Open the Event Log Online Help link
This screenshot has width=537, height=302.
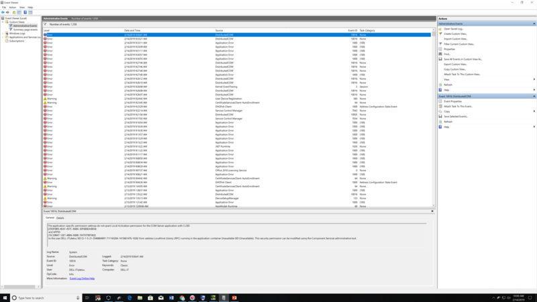tap(82, 279)
